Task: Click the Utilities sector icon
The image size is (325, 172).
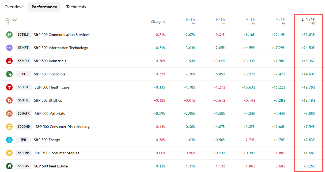Action: 9,100
